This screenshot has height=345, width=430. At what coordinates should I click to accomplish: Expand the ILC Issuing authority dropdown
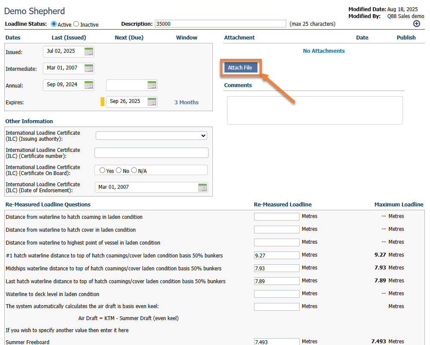click(151, 136)
